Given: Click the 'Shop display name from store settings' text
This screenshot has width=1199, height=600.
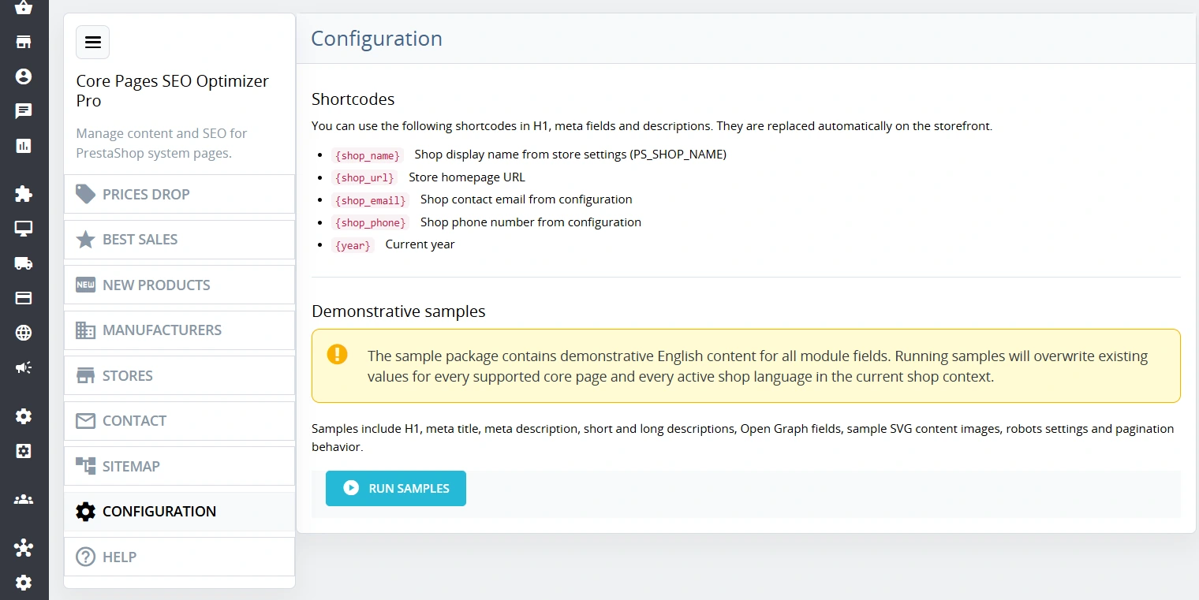Looking at the screenshot, I should (570, 155).
